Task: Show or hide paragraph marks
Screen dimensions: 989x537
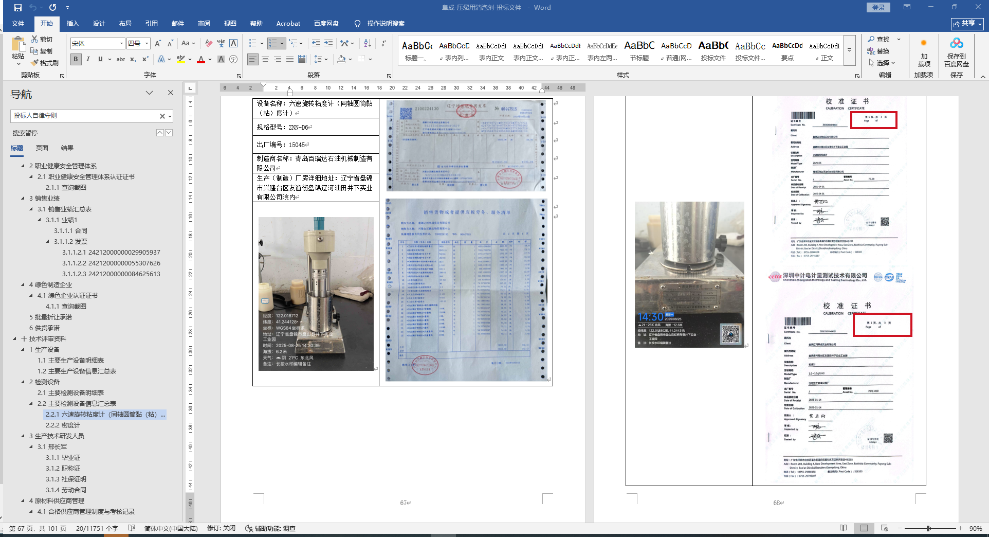Action: [383, 43]
